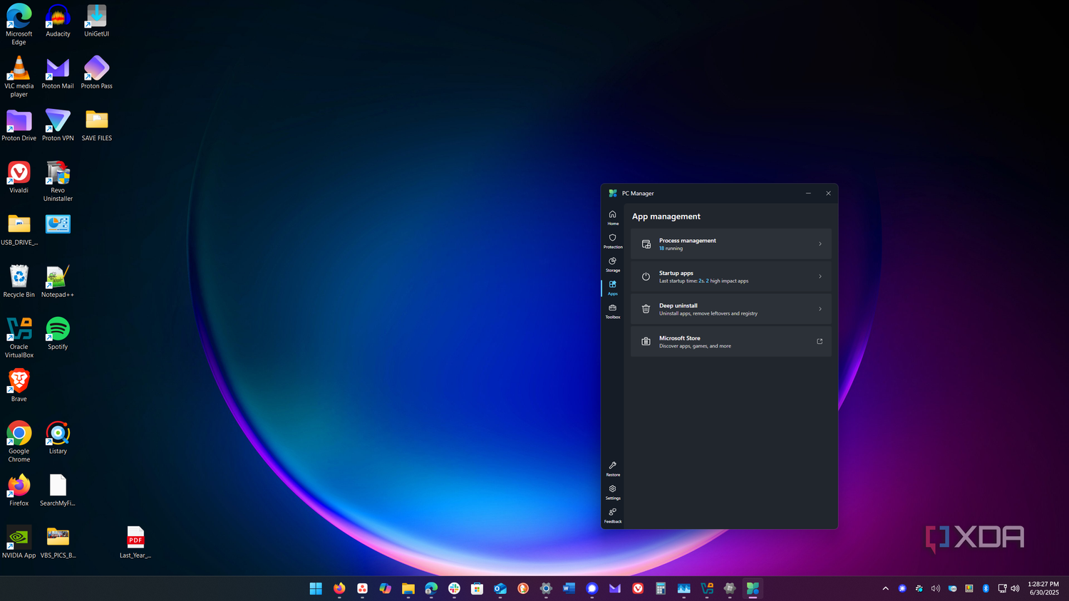Viewport: 1069px width, 601px height.
Task: Open the Toolbox section in PC Manager
Action: (x=613, y=312)
